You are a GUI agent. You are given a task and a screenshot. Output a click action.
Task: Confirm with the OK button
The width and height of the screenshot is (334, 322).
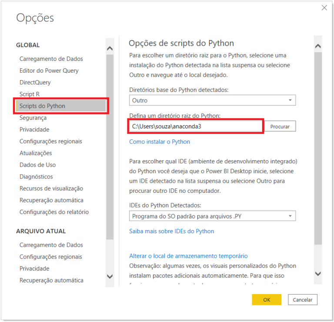coord(267,300)
